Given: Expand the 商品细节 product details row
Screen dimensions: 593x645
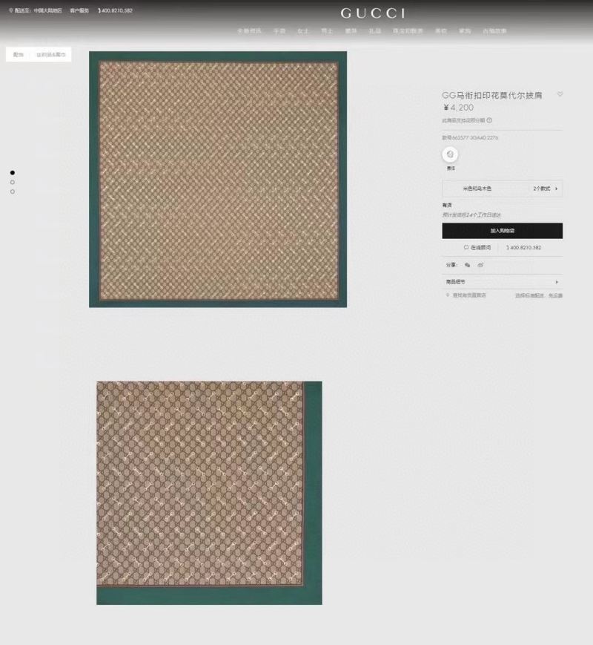Looking at the screenshot, I should [x=502, y=282].
